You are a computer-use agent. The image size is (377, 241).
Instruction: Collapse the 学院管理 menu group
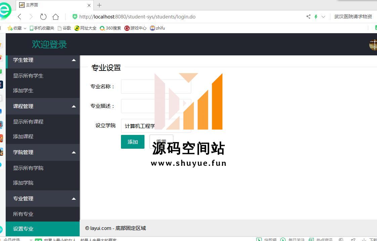43,152
